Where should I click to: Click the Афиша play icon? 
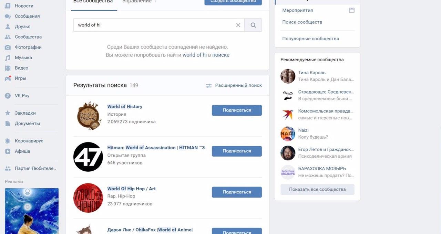[x=8, y=151]
